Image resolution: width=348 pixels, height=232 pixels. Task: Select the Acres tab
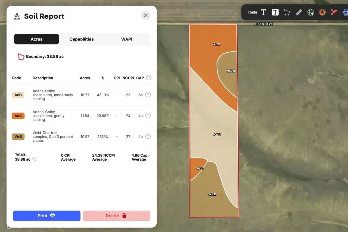(x=36, y=39)
